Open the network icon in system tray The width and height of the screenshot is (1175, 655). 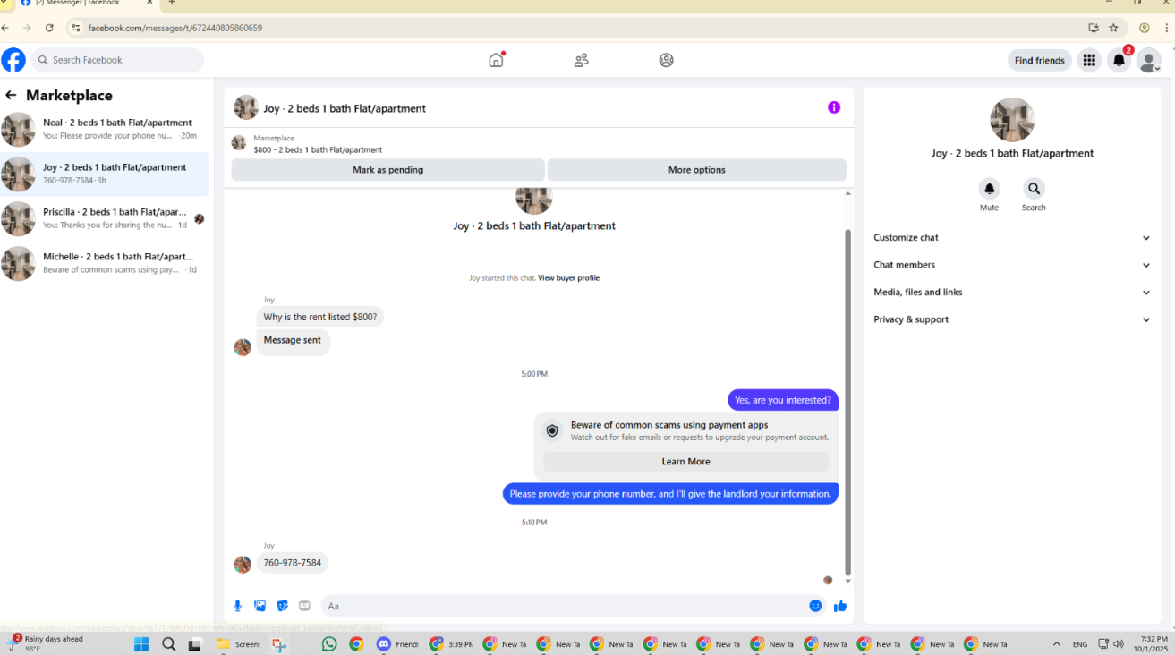pos(1103,644)
